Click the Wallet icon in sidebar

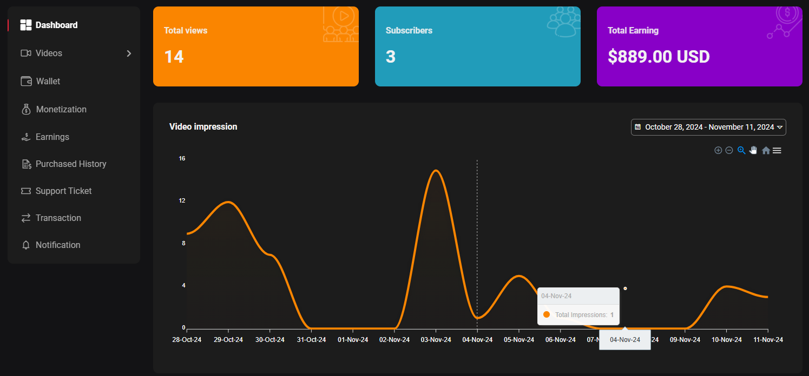[26, 81]
